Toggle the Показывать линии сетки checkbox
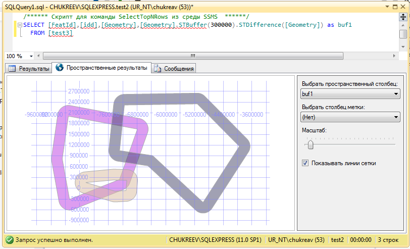This screenshot has height=249, width=410. pos(305,163)
